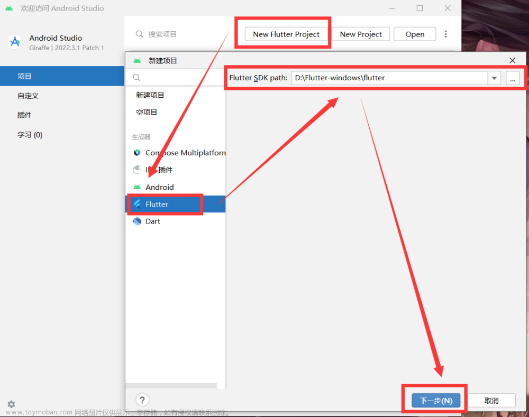Select Compose Multiplatform generator
529x417 pixels.
tap(176, 153)
